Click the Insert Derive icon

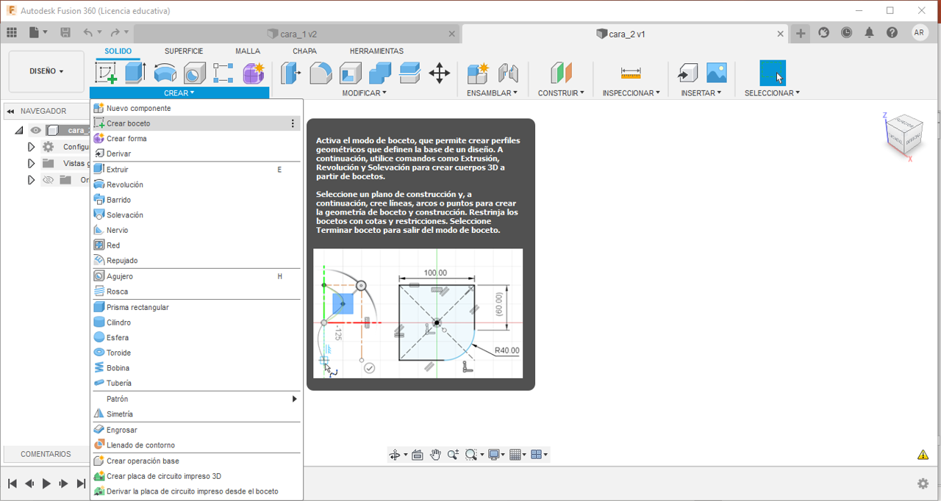click(687, 73)
